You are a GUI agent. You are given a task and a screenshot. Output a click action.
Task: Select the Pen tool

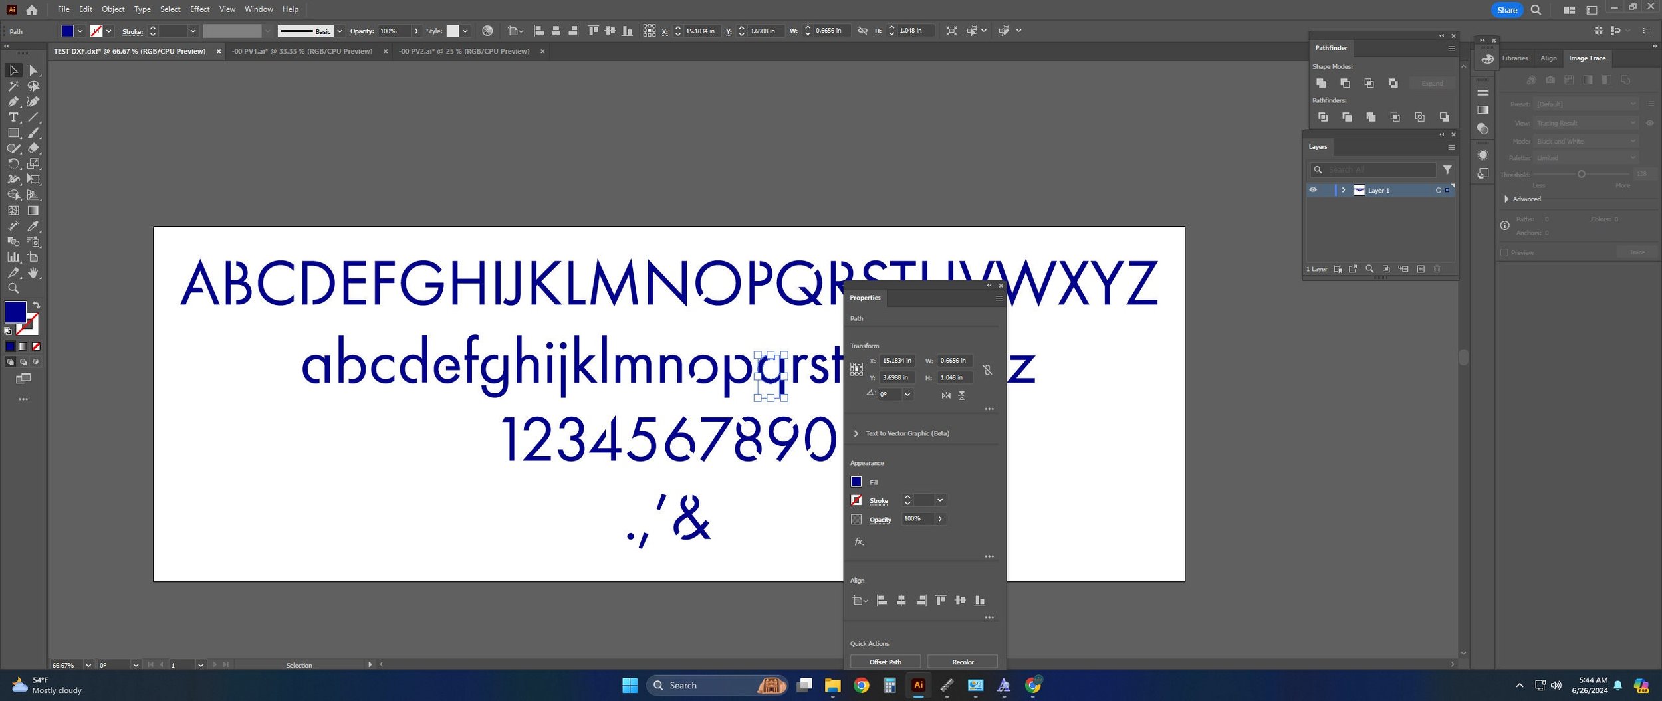point(13,102)
